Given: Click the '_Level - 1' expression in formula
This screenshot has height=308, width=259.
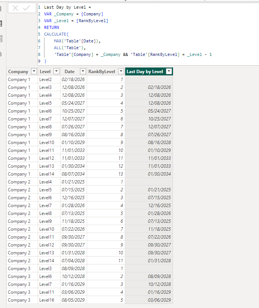Looking at the screenshot, I should coord(199,54).
